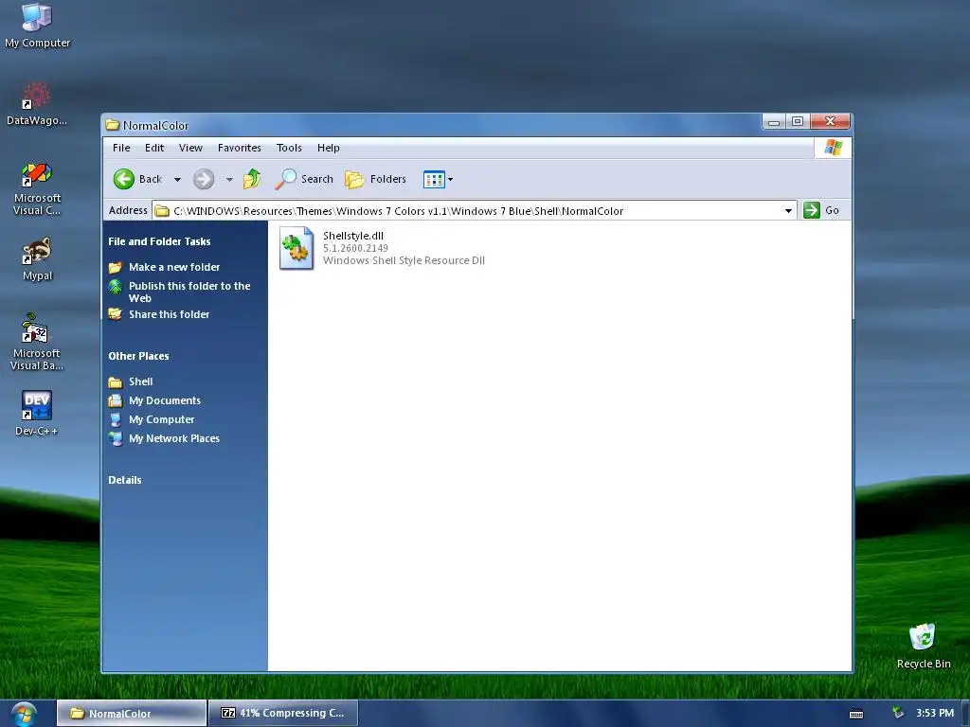The height and width of the screenshot is (727, 970).
Task: Open the View menu
Action: click(190, 148)
